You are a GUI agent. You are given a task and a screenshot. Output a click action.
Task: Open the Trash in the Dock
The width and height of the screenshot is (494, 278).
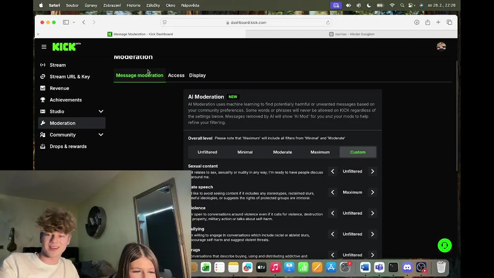coord(441,267)
